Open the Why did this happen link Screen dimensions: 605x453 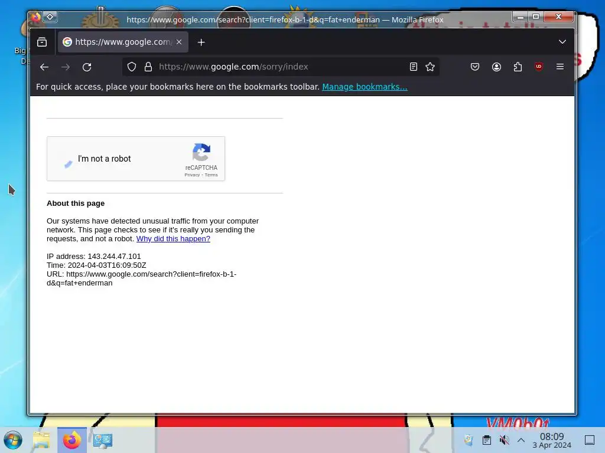click(173, 239)
